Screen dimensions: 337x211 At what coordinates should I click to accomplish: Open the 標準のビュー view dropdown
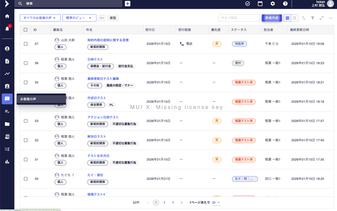[79, 18]
